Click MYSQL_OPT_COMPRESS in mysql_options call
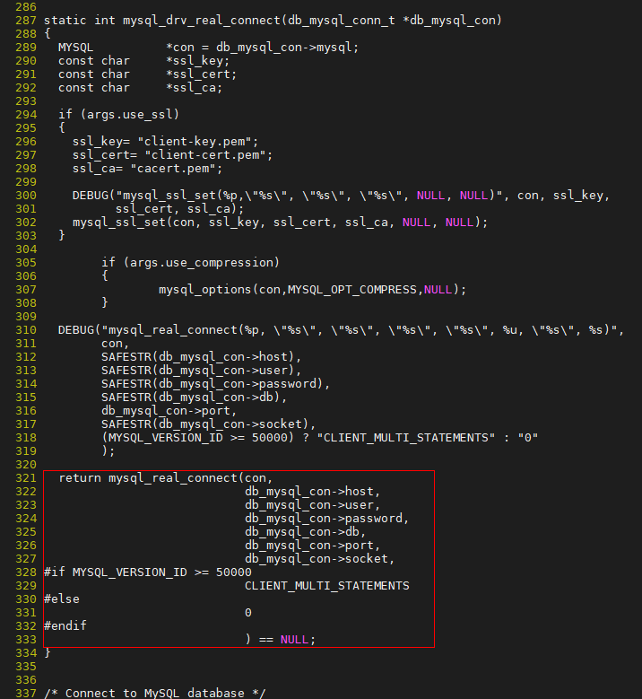The height and width of the screenshot is (699, 642). (352, 290)
